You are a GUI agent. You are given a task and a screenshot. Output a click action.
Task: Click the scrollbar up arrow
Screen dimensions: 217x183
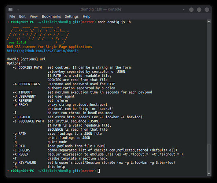[209, 22]
